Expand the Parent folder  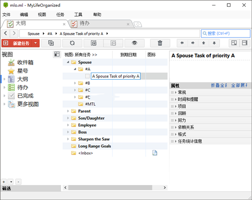tap(68, 111)
